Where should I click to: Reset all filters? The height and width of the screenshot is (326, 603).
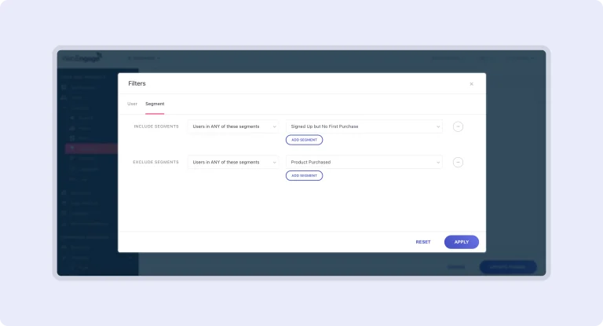click(423, 242)
